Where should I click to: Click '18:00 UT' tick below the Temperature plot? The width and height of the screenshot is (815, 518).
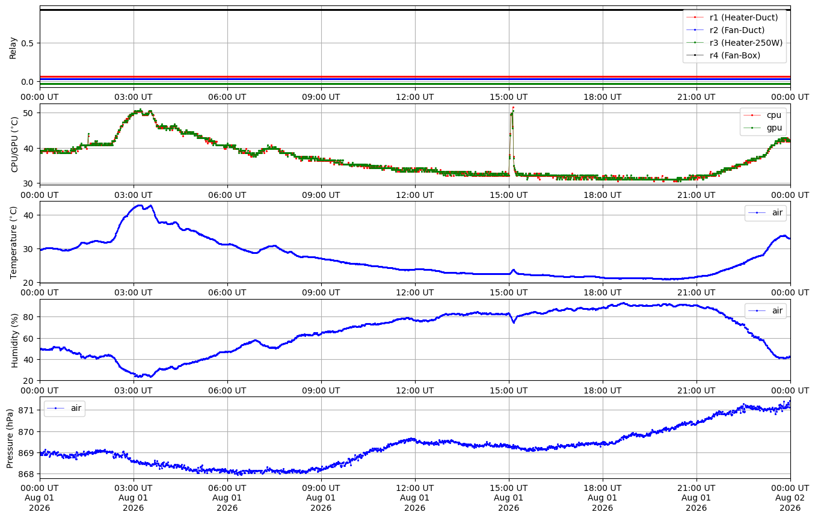(x=603, y=292)
